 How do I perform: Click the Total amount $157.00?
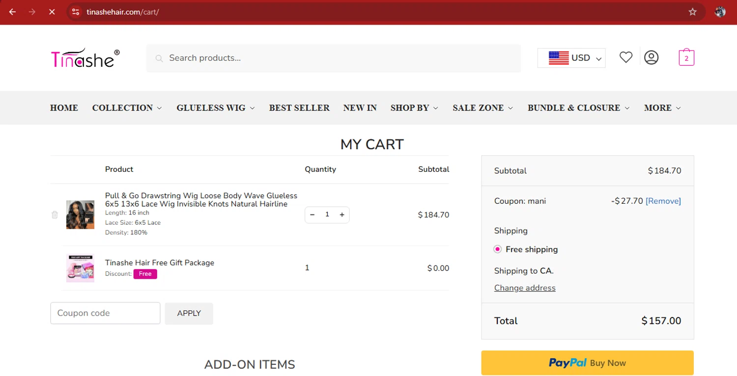point(661,321)
